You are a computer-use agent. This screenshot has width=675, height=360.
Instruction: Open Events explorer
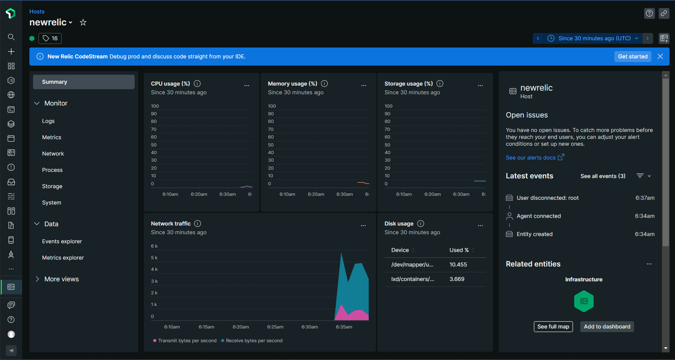coord(62,241)
